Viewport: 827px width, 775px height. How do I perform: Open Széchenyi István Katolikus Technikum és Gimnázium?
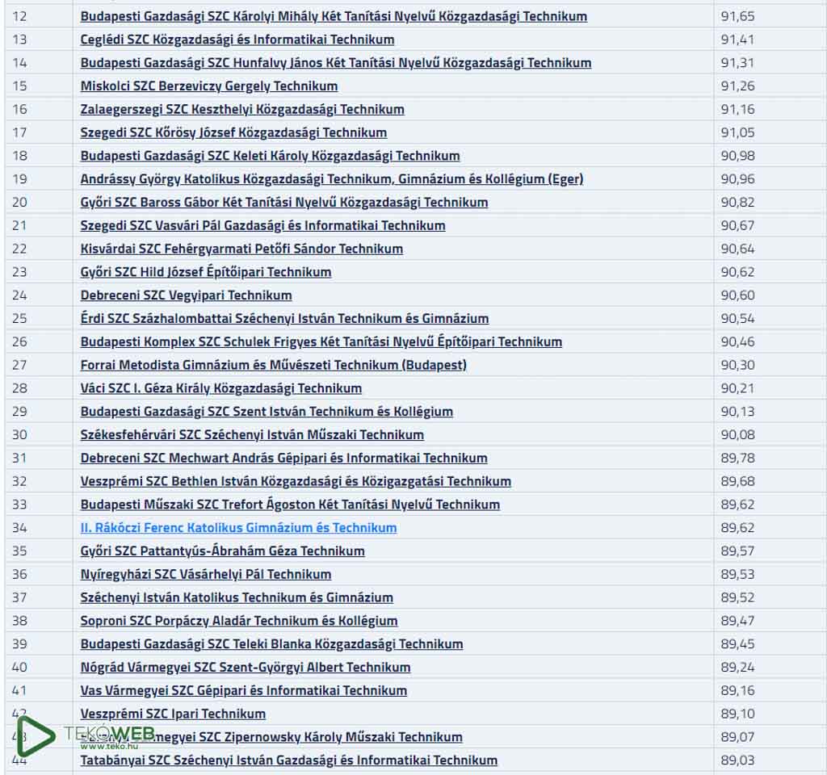(237, 597)
